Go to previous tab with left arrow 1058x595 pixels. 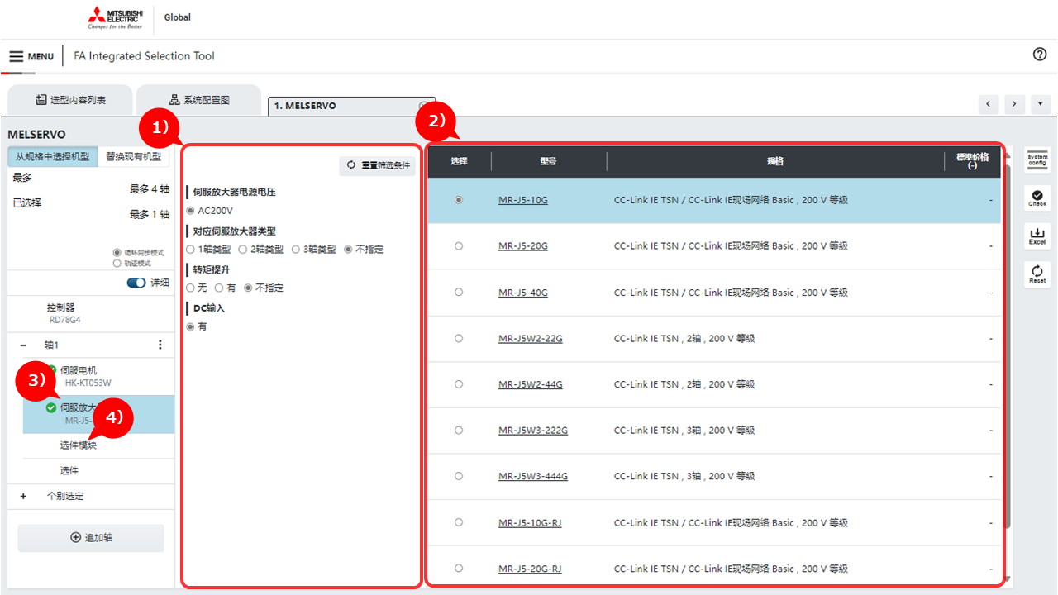click(x=989, y=104)
